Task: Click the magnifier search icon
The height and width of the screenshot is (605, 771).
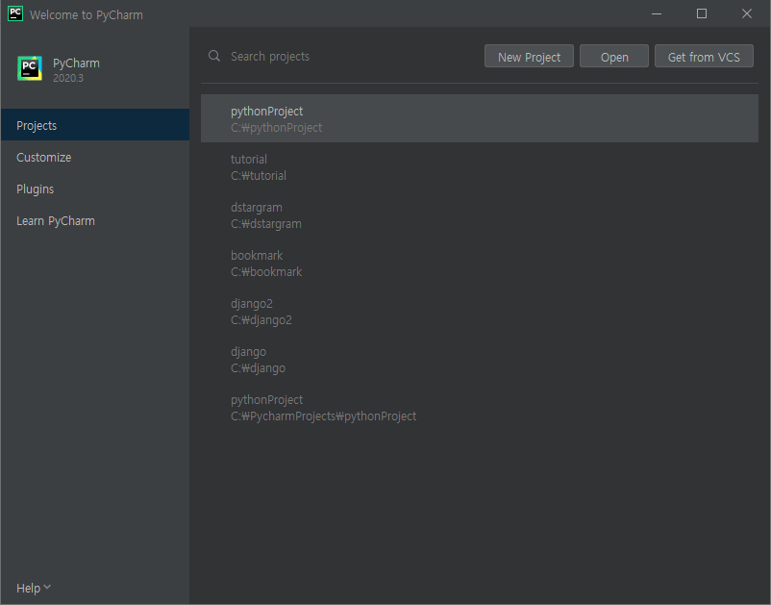Action: (214, 56)
